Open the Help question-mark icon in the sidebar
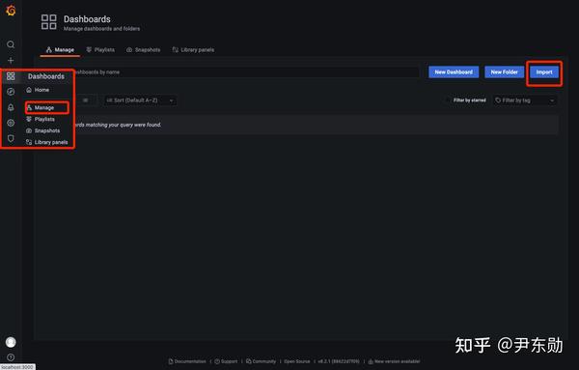The width and height of the screenshot is (579, 370). click(11, 357)
